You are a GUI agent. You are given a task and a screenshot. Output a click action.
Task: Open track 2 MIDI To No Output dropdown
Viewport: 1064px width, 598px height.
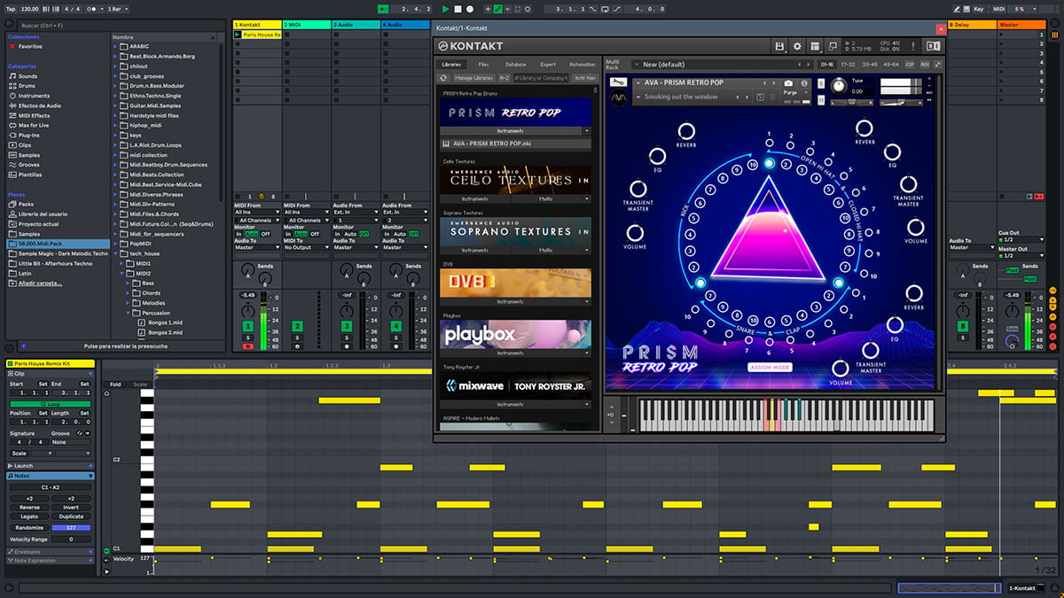coord(306,247)
